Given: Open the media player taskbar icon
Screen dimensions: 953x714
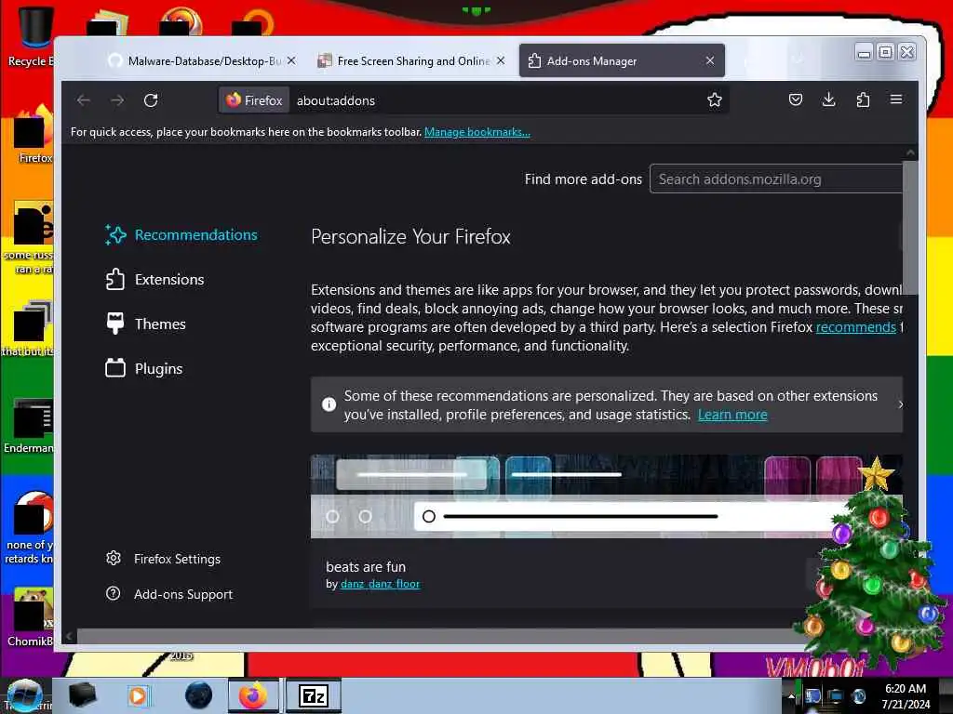Looking at the screenshot, I should pos(138,695).
